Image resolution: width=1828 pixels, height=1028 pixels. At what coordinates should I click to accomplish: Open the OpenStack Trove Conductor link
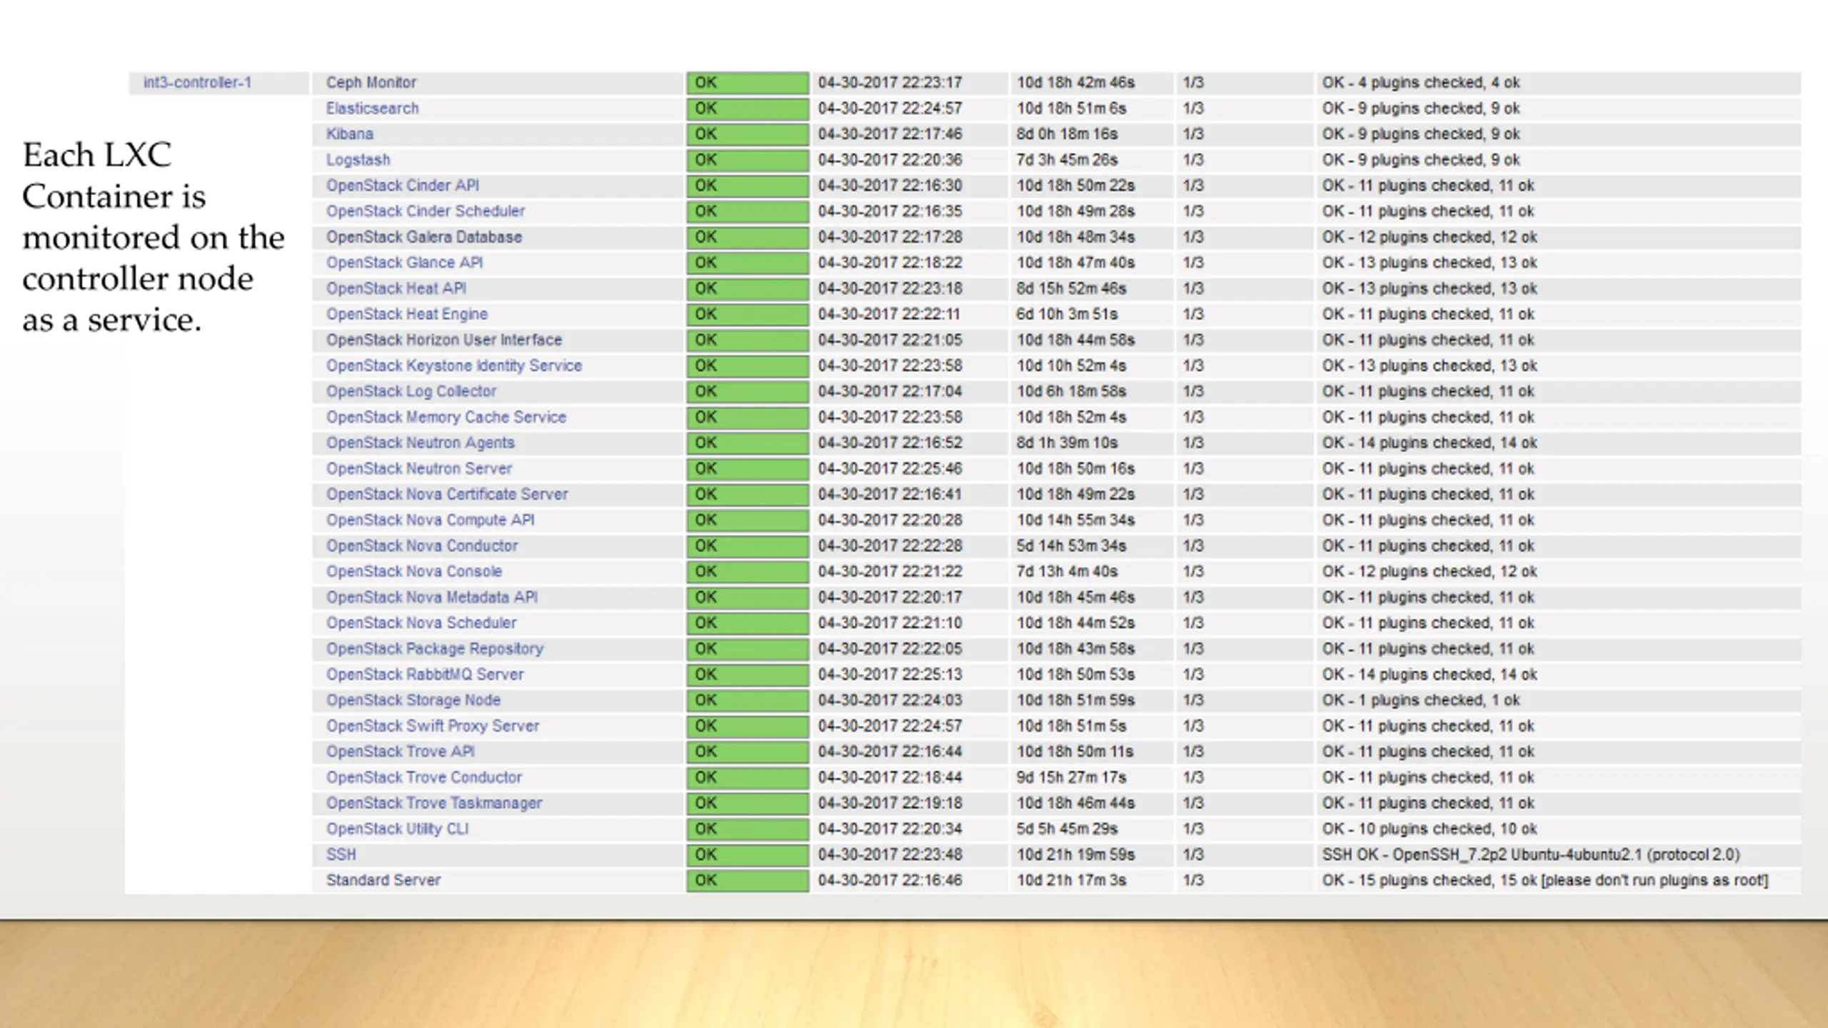pyautogui.click(x=423, y=777)
